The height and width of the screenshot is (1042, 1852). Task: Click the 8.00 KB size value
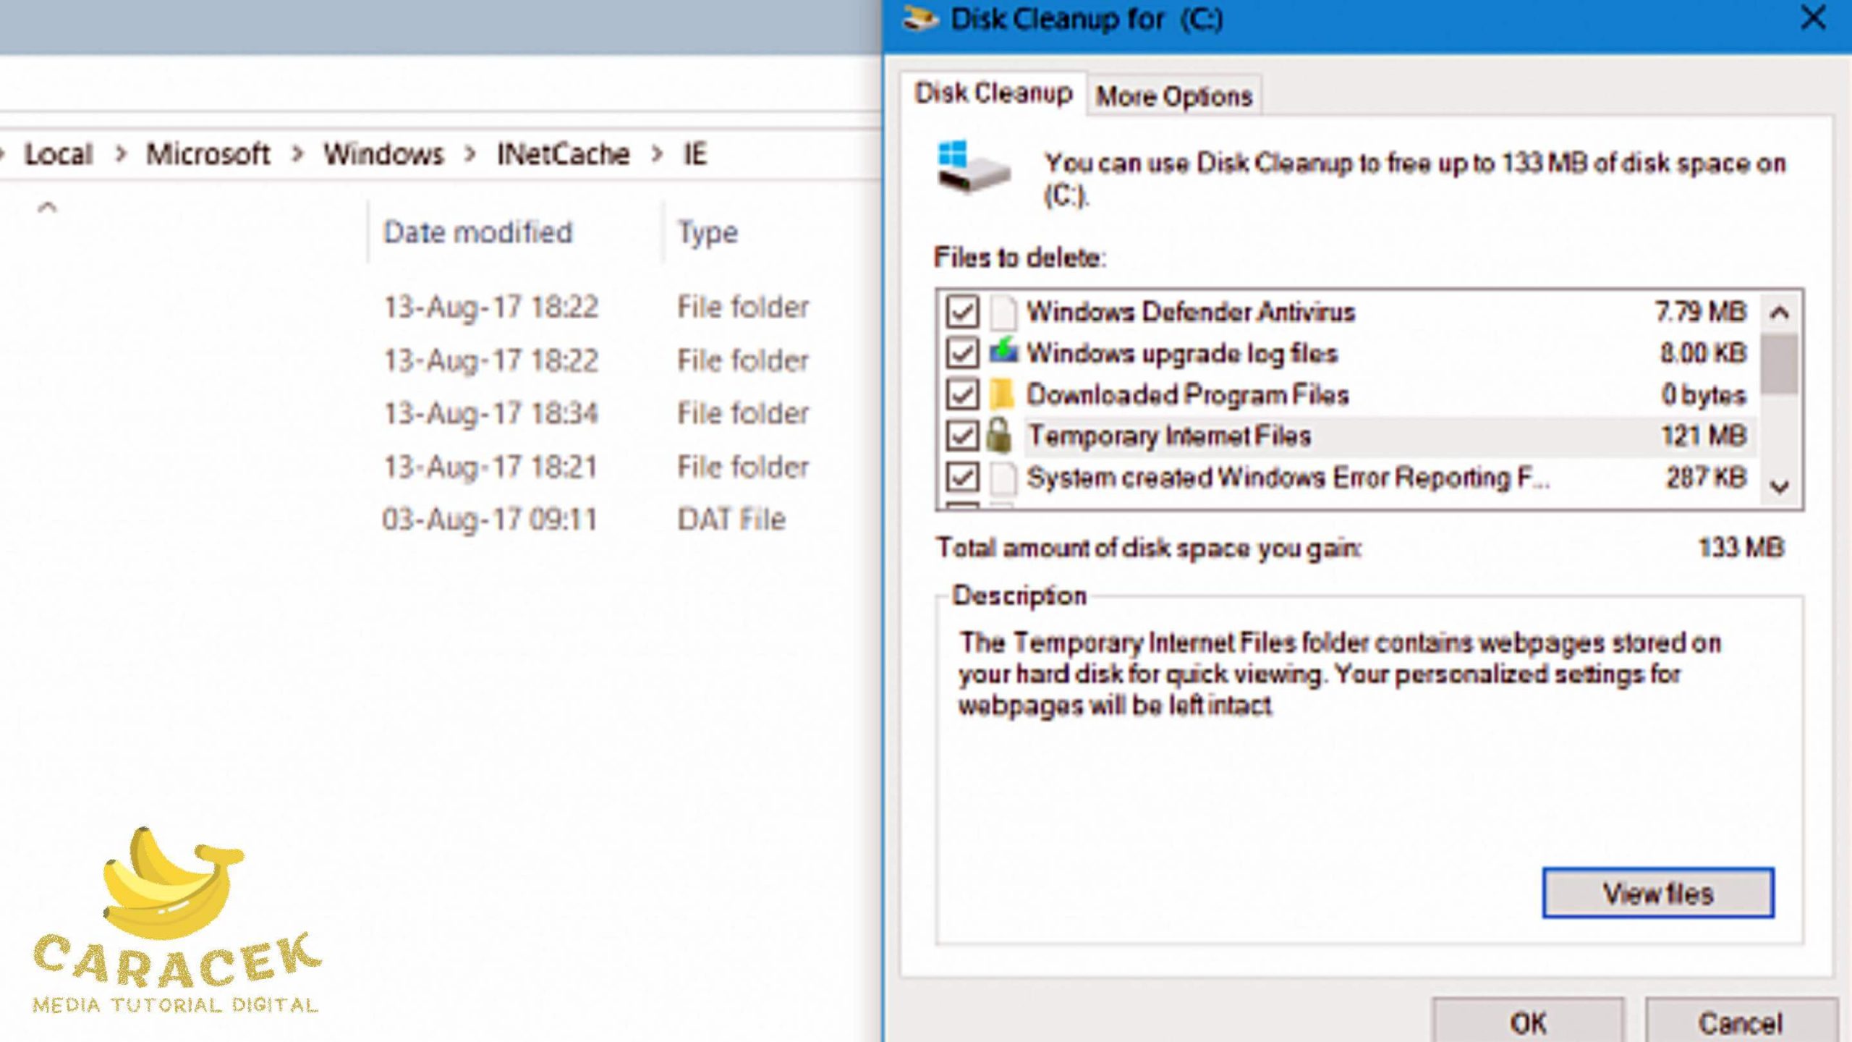[x=1704, y=353]
